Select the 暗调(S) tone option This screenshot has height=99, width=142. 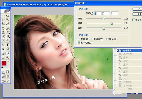pos(83,39)
